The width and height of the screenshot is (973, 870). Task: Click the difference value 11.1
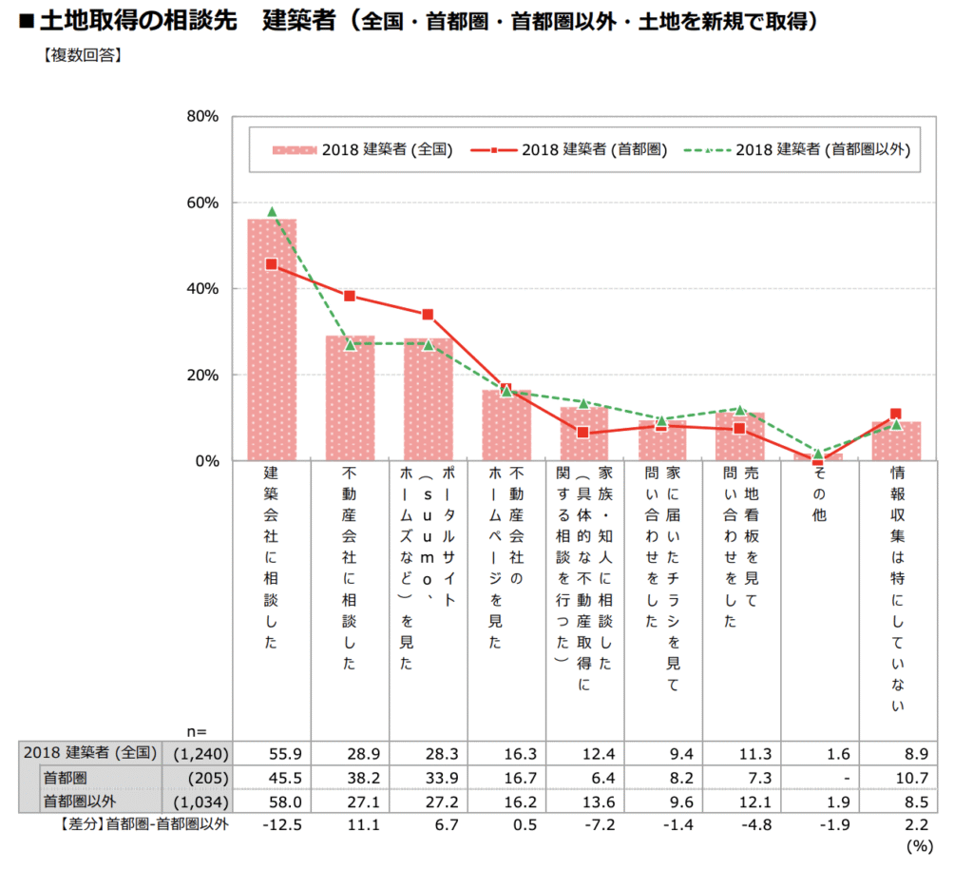tap(364, 824)
